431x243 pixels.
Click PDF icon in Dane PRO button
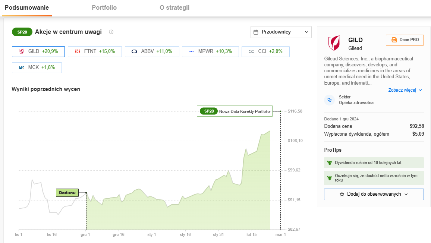394,40
